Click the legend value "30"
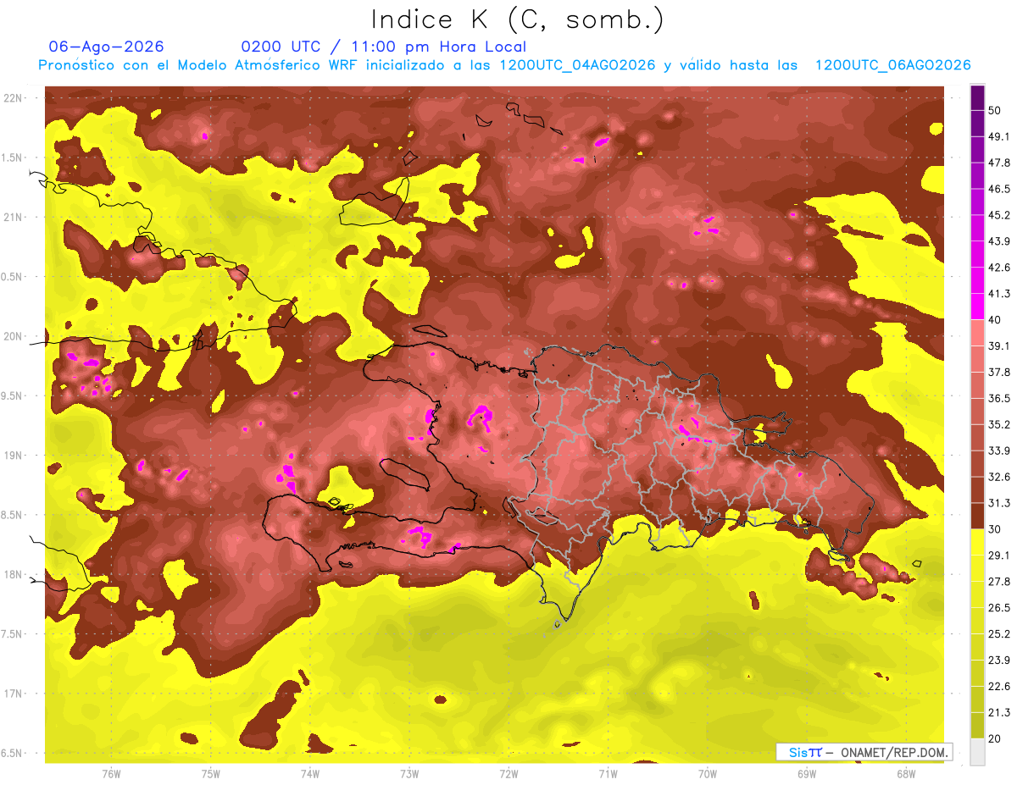Image resolution: width=1017 pixels, height=785 pixels. 995,529
